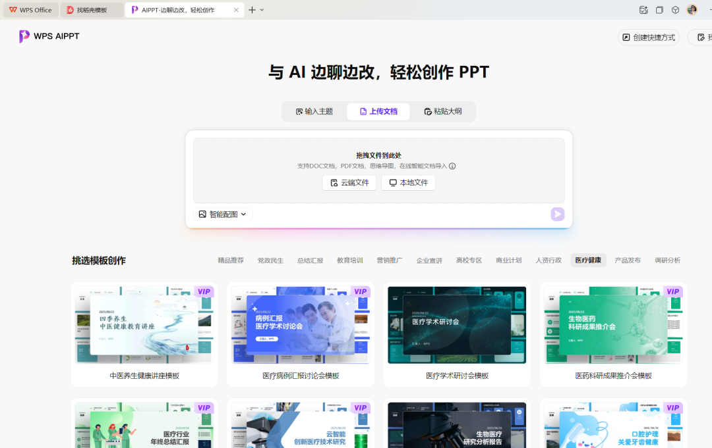The image size is (712, 448).
Task: Click VIP badge on 医药科研成果推介会模板
Action: tap(673, 291)
